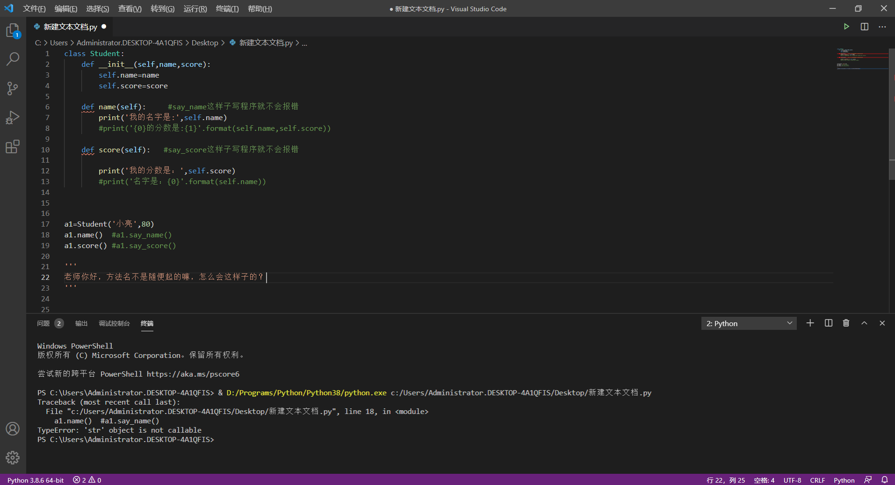895x485 pixels.
Task: Run Python file with the play button
Action: pos(846,27)
